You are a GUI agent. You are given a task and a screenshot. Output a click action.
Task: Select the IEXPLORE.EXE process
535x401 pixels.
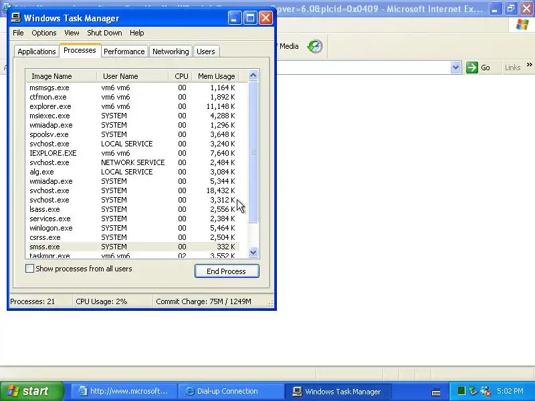pos(132,153)
